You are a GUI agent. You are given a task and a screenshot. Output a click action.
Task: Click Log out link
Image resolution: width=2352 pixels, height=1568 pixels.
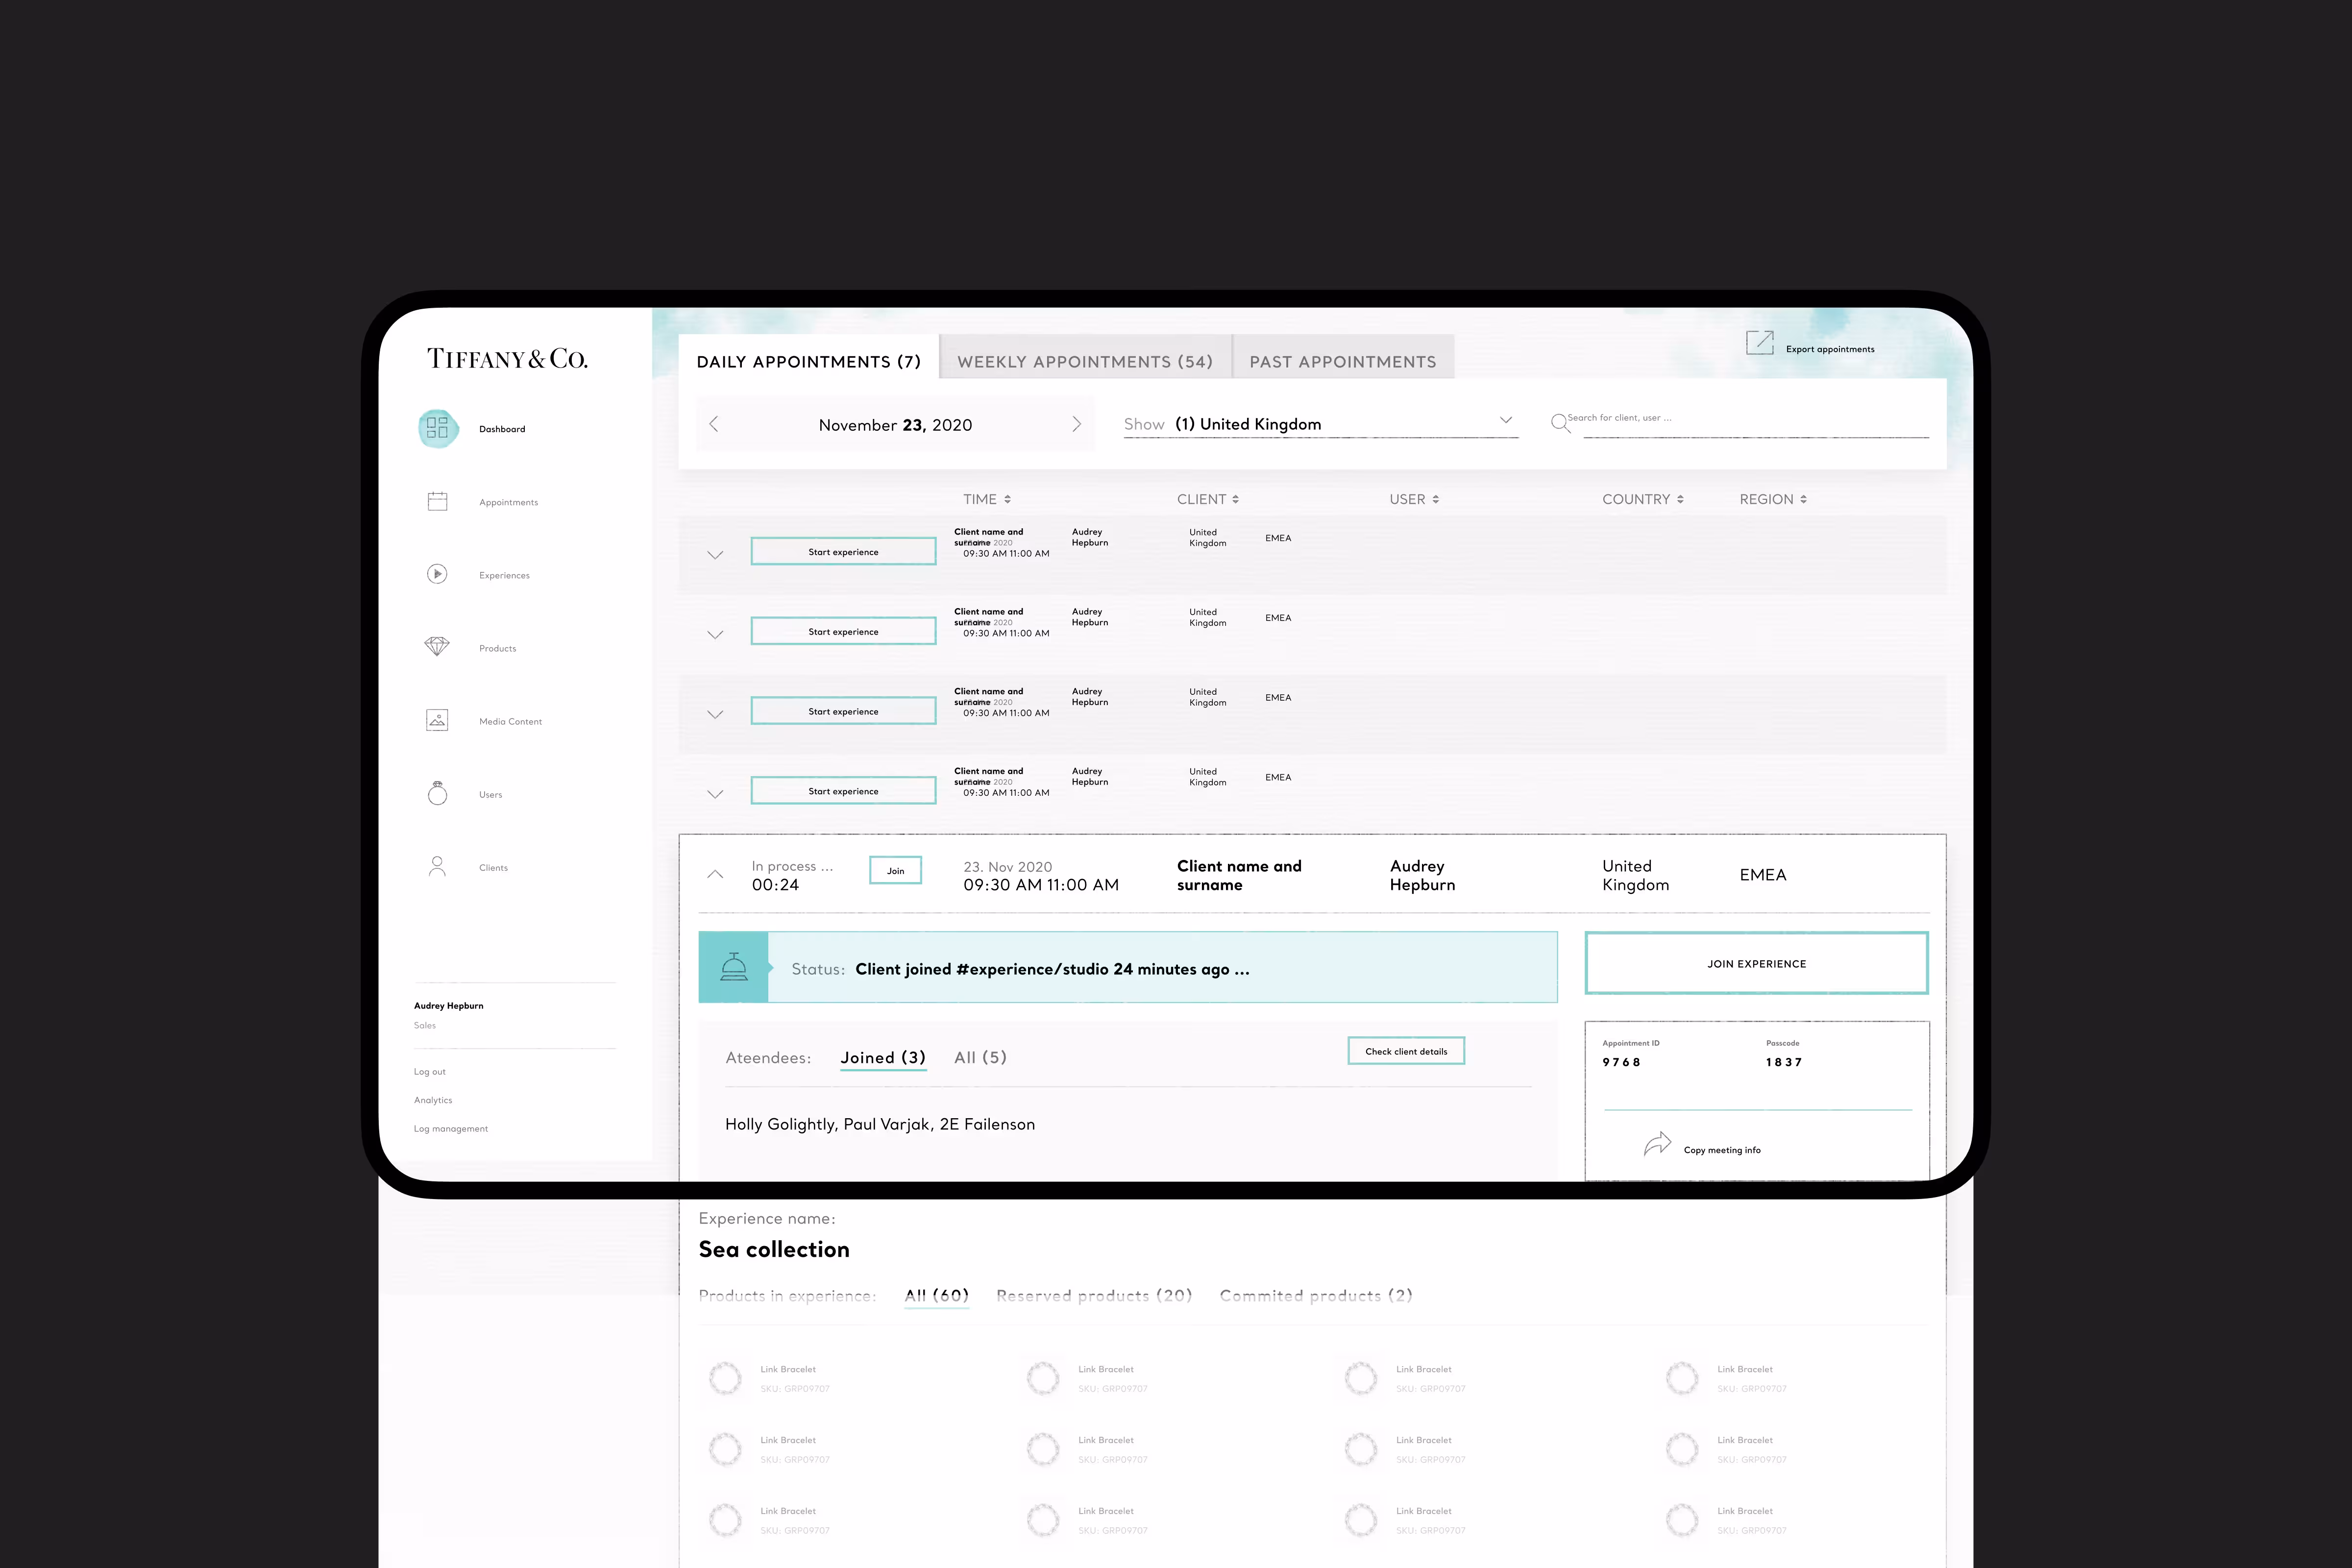pyautogui.click(x=430, y=1072)
